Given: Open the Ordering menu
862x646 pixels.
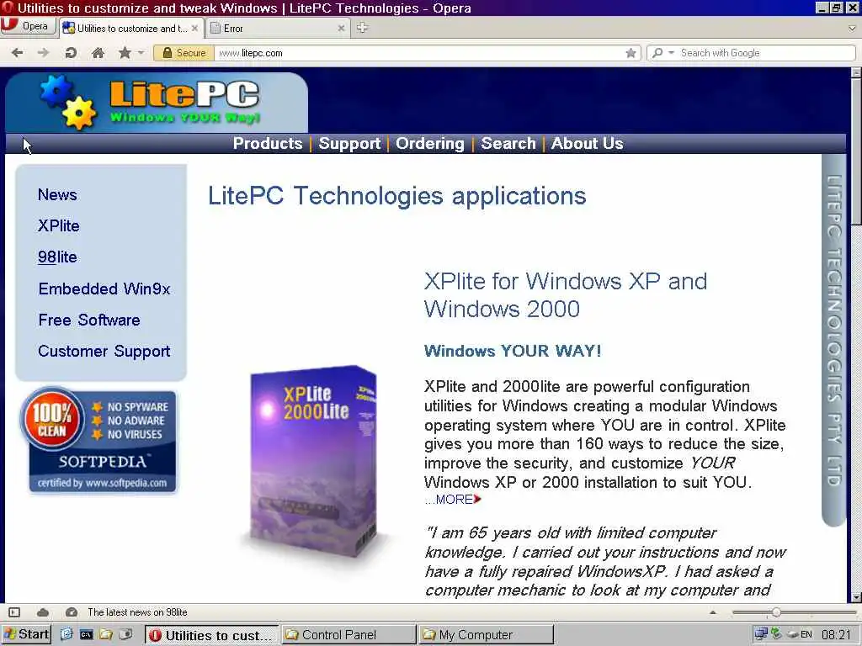Looking at the screenshot, I should [430, 143].
